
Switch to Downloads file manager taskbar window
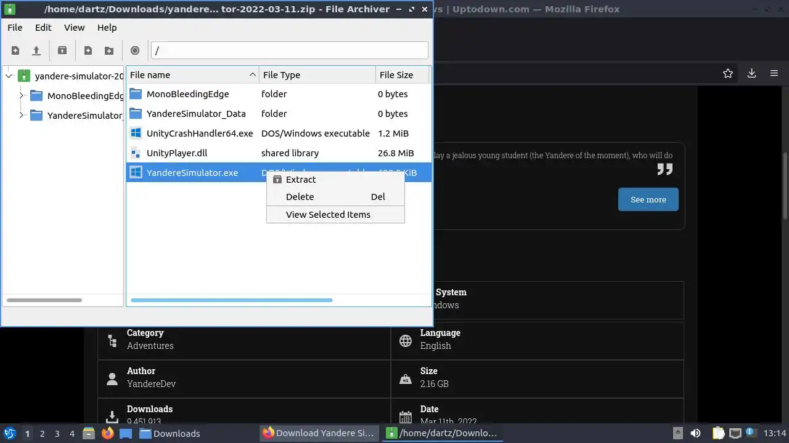[x=170, y=433]
